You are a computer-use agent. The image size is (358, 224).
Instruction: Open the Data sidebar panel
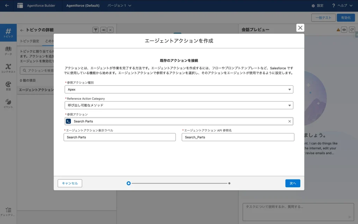8,51
